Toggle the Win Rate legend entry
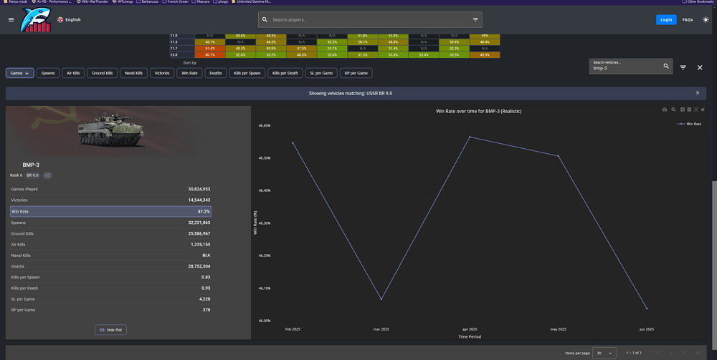Image resolution: width=717 pixels, height=360 pixels. (x=690, y=124)
